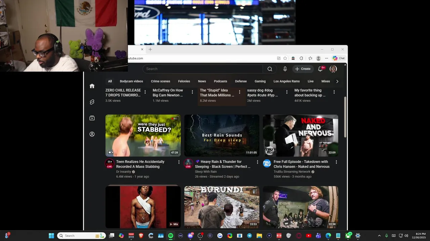Open options menu for sassy dog short
Viewport: 430px width, 241px height.
287,92
